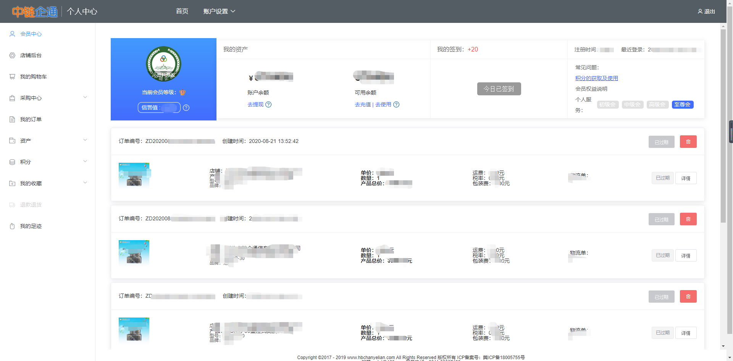Image resolution: width=733 pixels, height=361 pixels.
Task: Expand the 资产 sidebar menu
Action: click(x=85, y=140)
